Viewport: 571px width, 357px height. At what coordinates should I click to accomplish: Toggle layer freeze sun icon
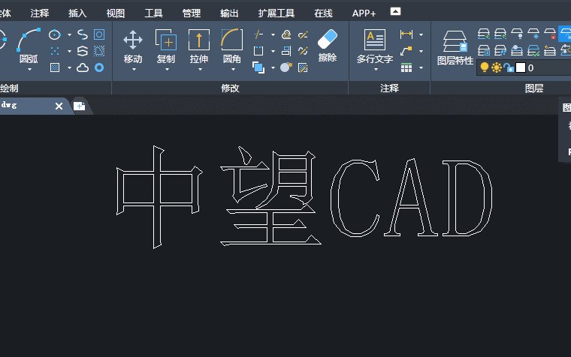pos(496,67)
